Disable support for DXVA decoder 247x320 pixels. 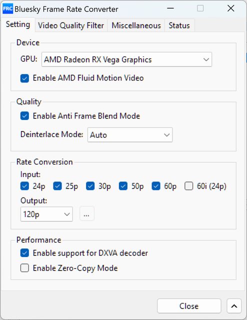click(24, 253)
